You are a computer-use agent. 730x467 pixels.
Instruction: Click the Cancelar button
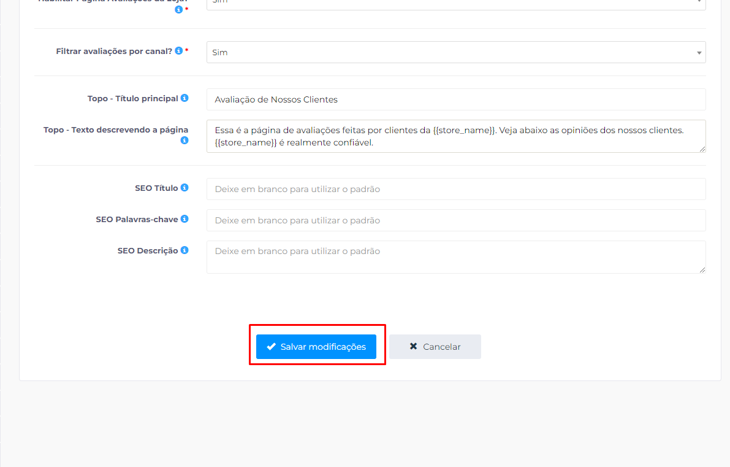435,347
